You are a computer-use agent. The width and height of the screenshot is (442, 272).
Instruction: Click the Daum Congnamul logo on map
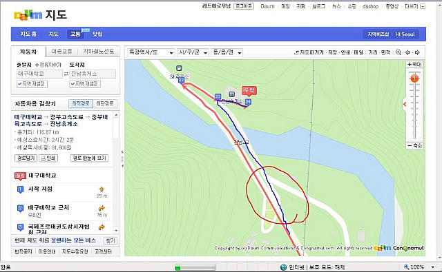[x=399, y=248]
